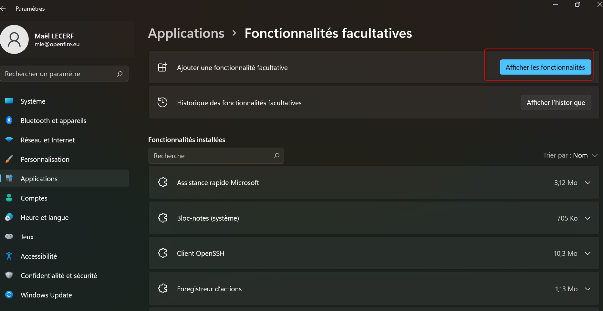
Task: Click the globe clock Heure et langue icon
Action: (x=9, y=217)
